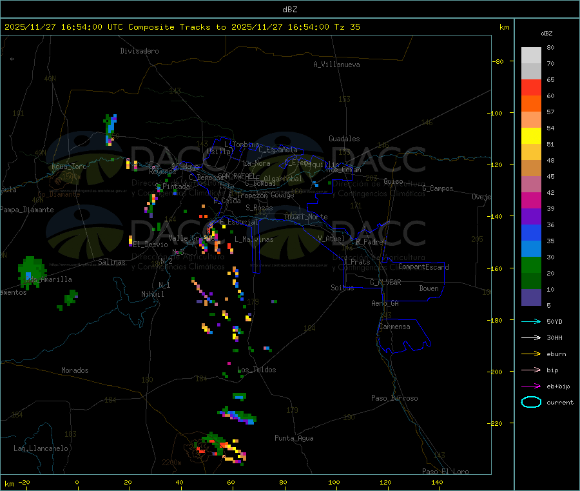
Task: Click the L_Malvinas map label
Action: [254, 239]
